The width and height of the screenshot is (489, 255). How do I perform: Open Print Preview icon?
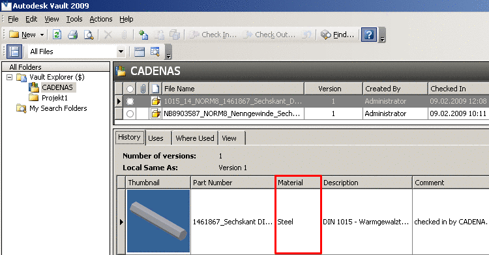coord(89,35)
